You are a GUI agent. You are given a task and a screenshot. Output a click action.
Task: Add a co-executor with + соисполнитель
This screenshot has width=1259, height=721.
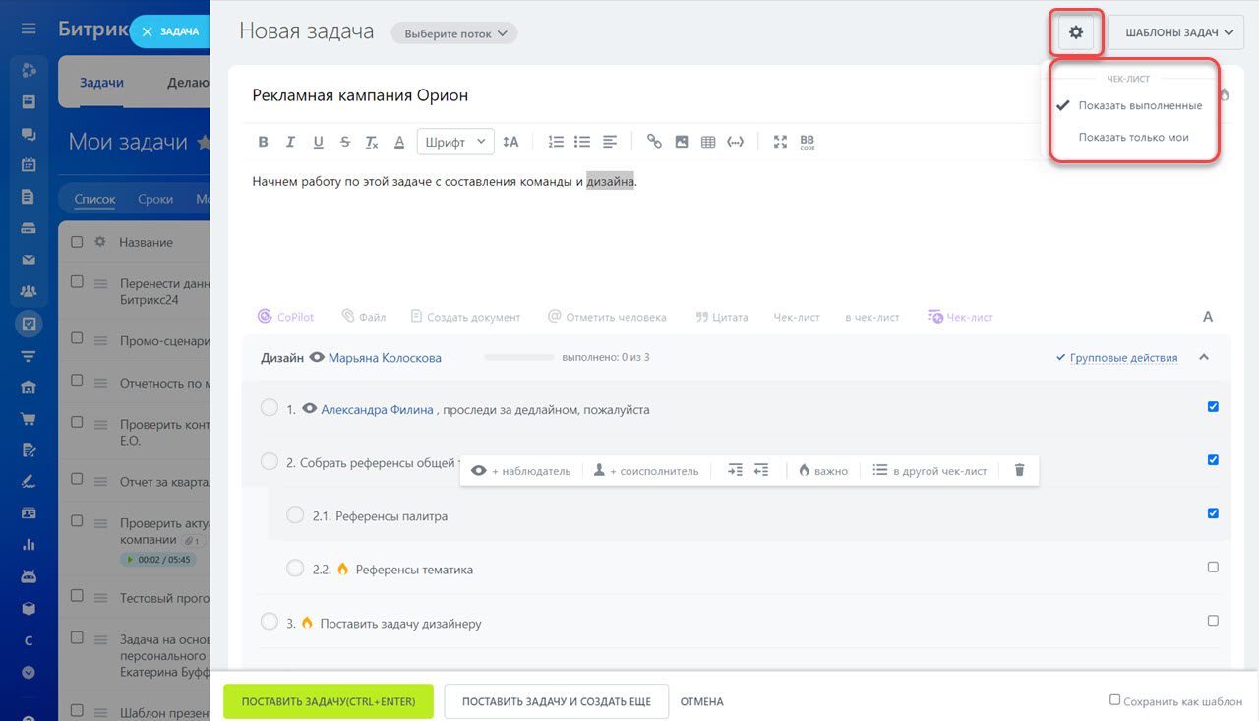(646, 471)
